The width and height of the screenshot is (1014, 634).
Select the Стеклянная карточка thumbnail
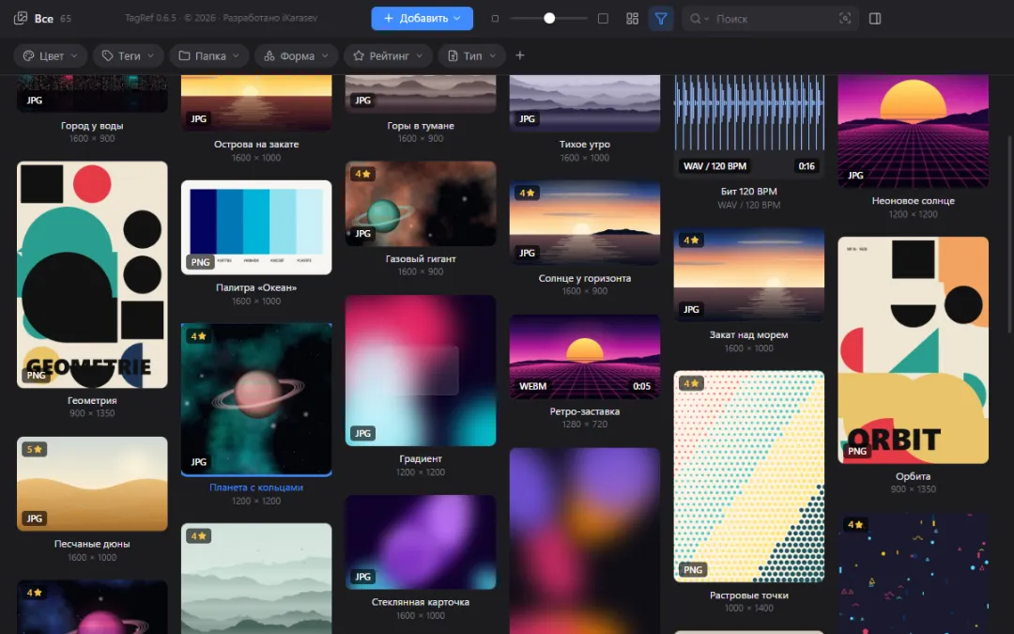tap(421, 542)
